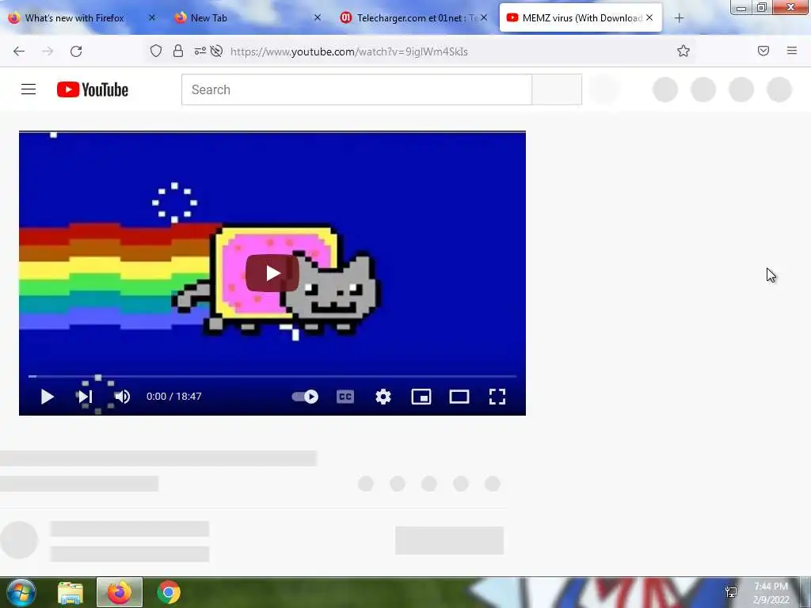The height and width of the screenshot is (608, 811).
Task: Open the tracking protection shield icon
Action: pos(156,51)
